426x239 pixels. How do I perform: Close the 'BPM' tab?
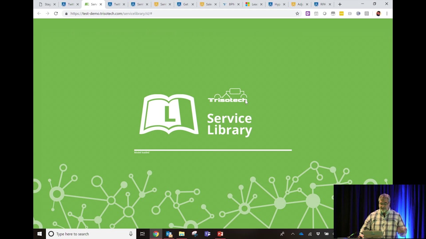(238, 4)
